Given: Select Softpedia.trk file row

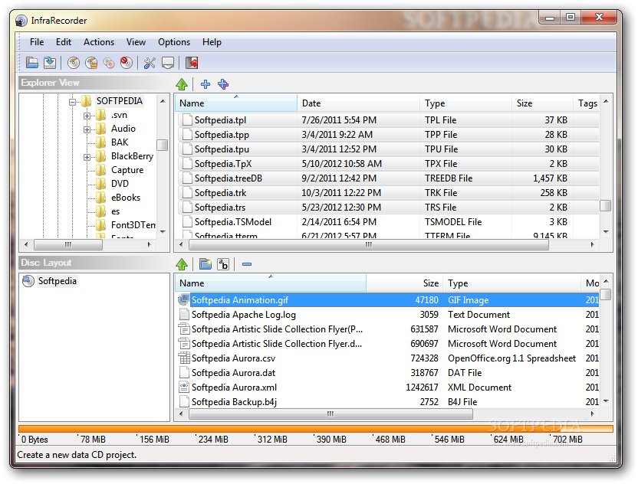Looking at the screenshot, I should (388, 193).
